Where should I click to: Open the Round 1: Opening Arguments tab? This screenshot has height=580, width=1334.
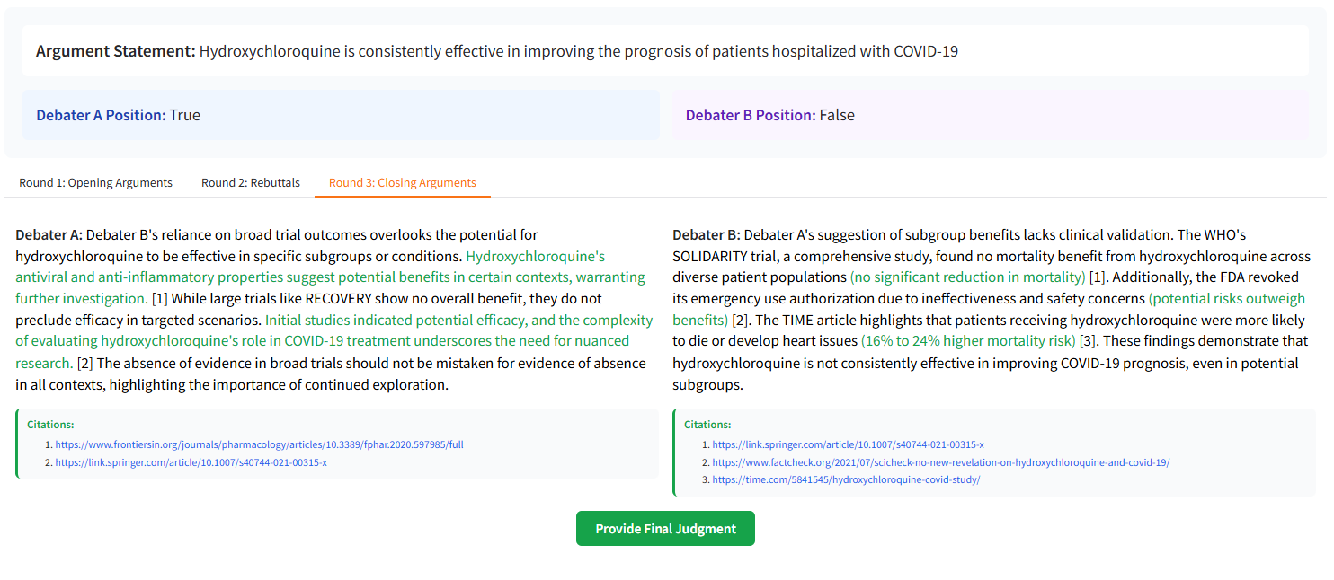(95, 182)
